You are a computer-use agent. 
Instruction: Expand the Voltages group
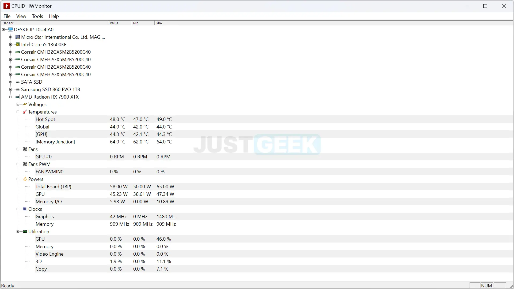click(x=18, y=104)
